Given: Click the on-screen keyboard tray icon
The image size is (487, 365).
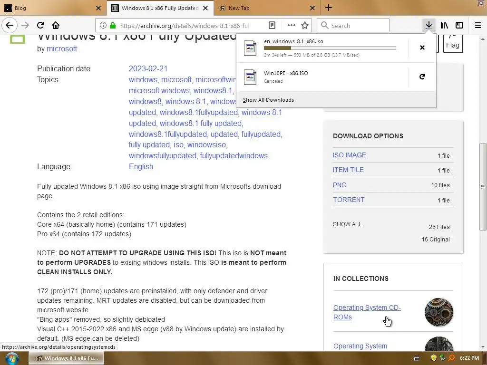Looking at the screenshot, I should click(x=417, y=358).
